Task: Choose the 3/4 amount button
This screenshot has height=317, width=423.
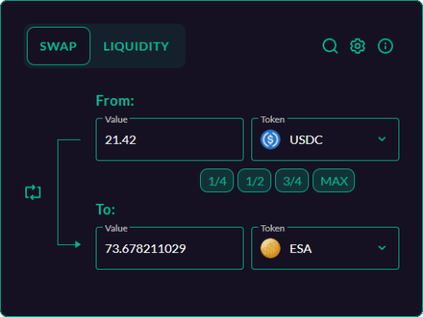Action: click(x=292, y=180)
